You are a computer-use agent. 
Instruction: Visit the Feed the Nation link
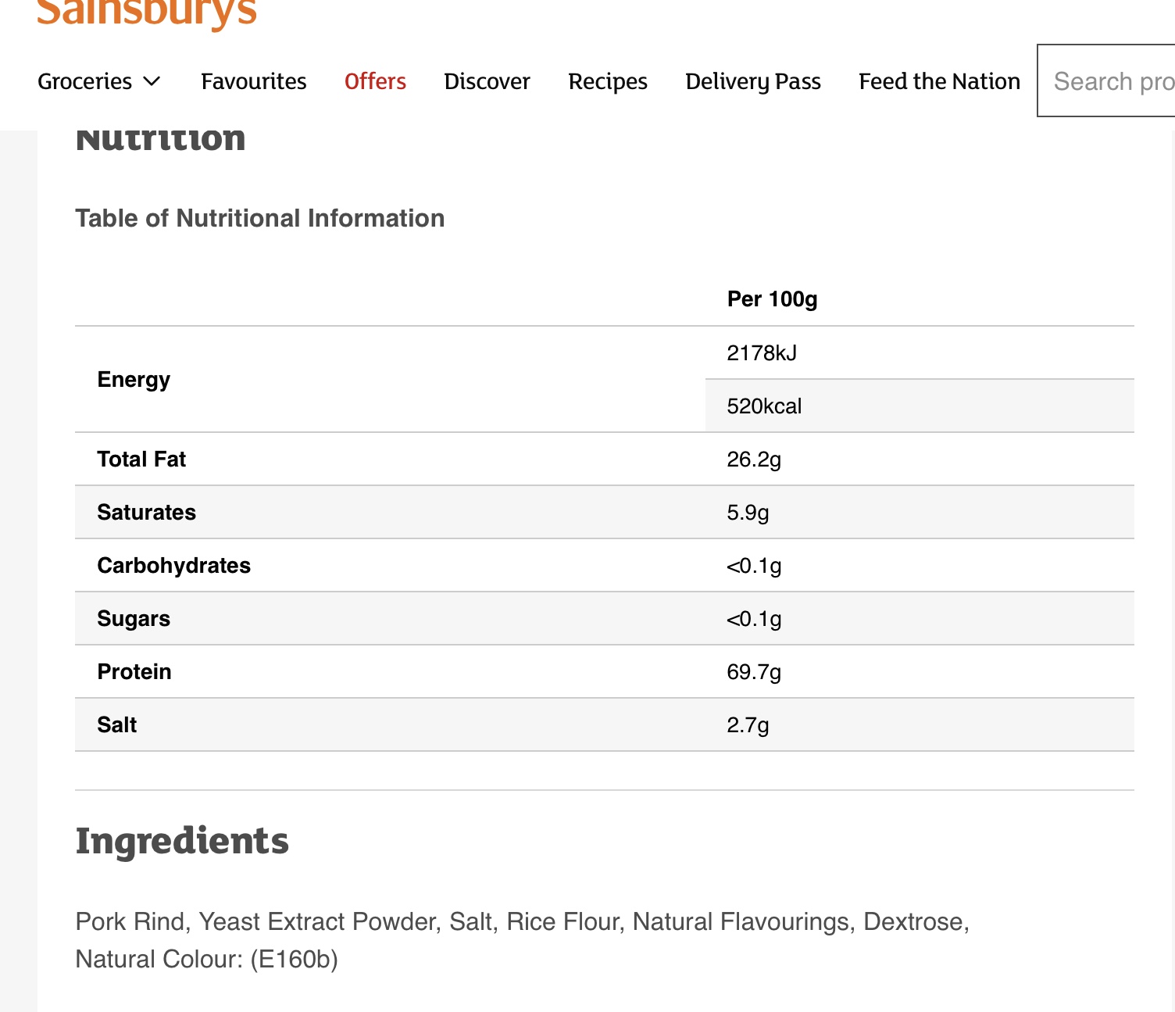[x=939, y=81]
